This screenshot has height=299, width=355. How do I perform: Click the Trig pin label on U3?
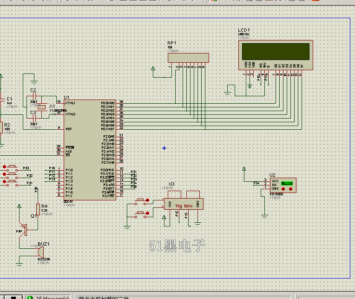(178, 206)
